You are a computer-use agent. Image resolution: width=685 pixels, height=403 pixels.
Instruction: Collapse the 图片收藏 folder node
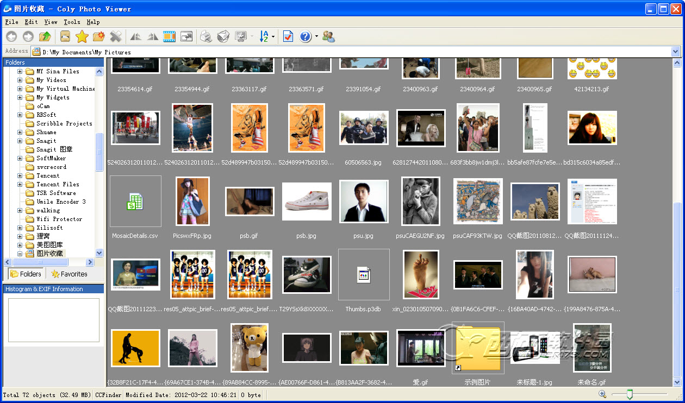pyautogui.click(x=20, y=254)
